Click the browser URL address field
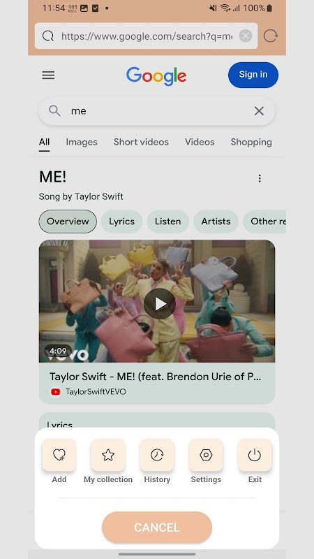Viewport: 314px width, 559px height. 147,36
